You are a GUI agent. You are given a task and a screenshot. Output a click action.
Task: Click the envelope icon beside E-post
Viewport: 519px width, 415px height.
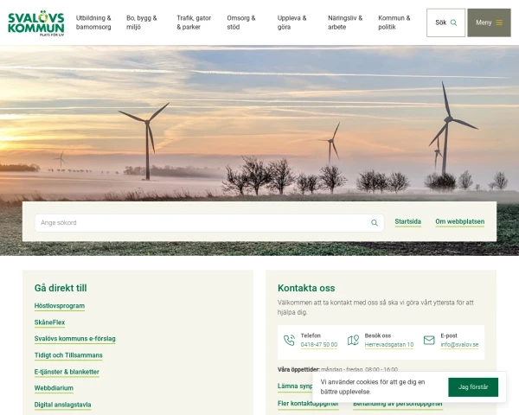[429, 341]
